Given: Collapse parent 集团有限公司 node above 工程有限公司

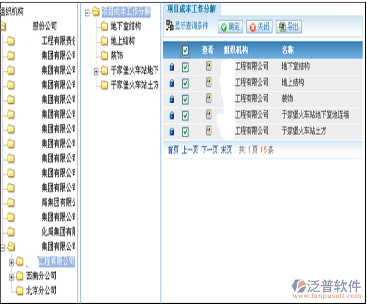Looking at the screenshot, I should (x=2, y=248).
